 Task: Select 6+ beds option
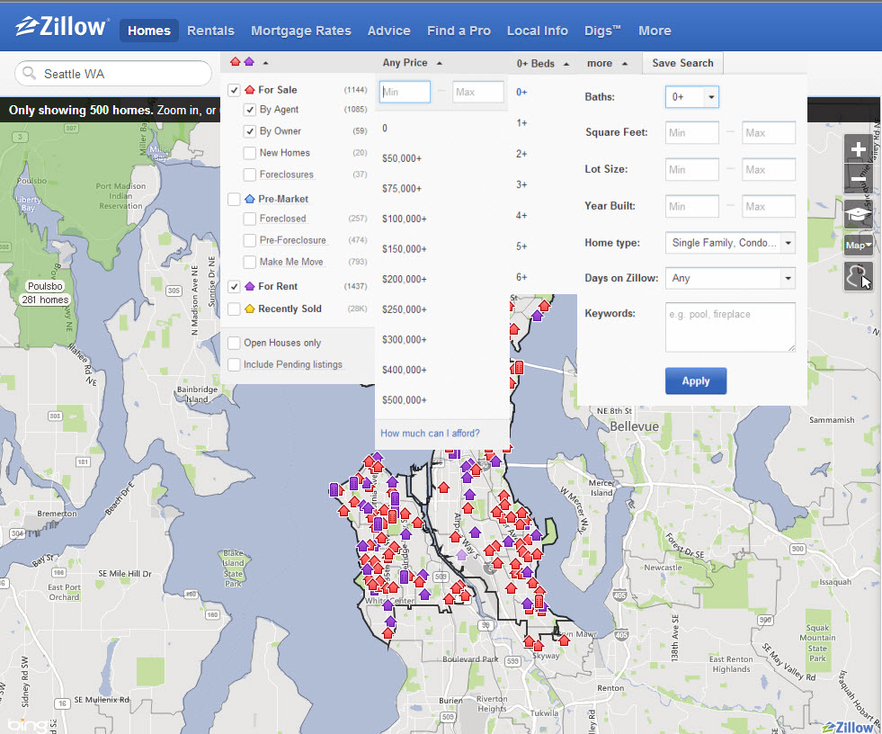[521, 277]
